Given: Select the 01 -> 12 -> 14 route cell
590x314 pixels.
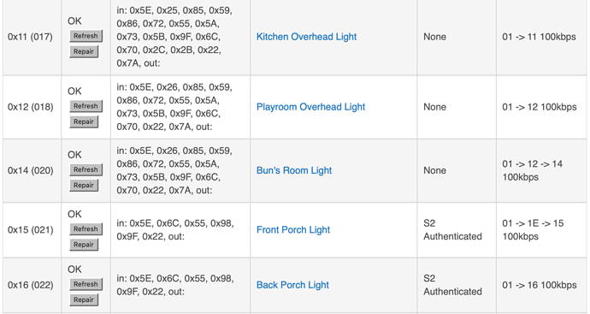Looking at the screenshot, I should (x=541, y=170).
